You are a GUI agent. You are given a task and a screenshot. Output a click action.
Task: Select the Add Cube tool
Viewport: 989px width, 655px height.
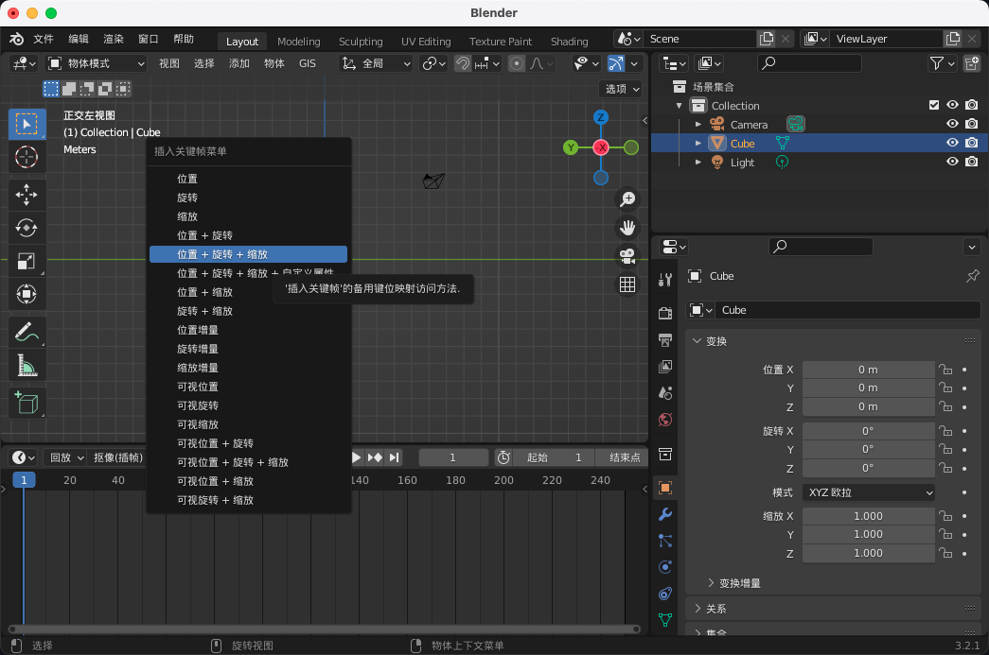point(26,403)
